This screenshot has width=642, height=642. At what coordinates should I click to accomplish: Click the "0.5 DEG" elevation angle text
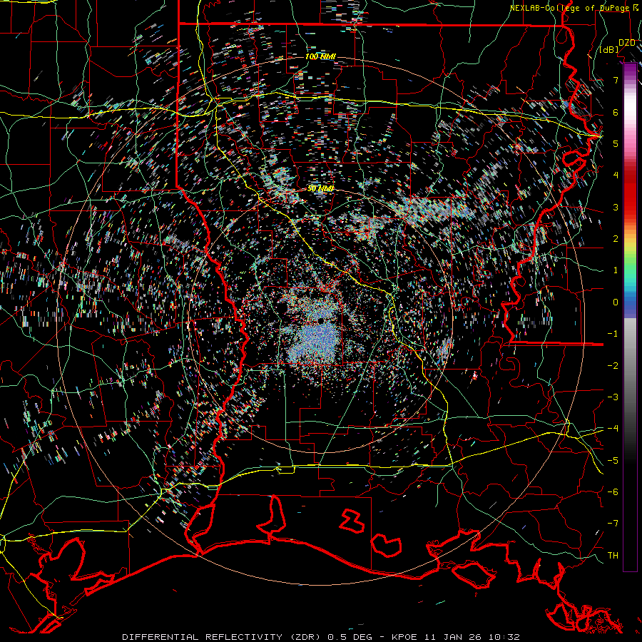(350, 637)
